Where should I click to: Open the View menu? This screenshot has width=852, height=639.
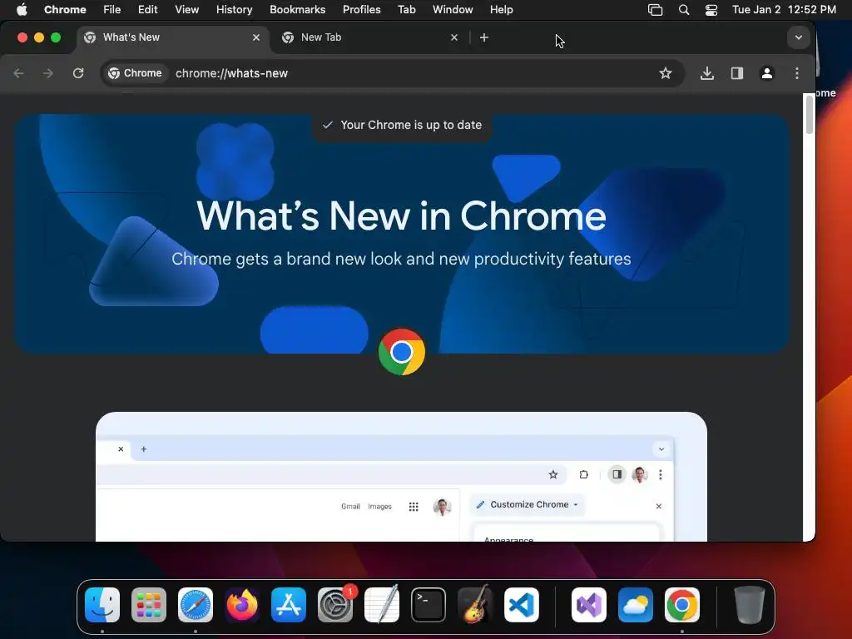click(x=186, y=10)
